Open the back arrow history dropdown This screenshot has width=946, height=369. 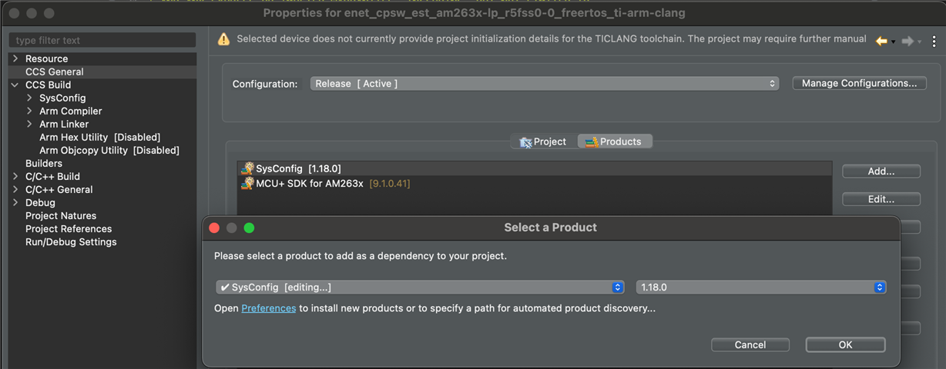pyautogui.click(x=893, y=42)
